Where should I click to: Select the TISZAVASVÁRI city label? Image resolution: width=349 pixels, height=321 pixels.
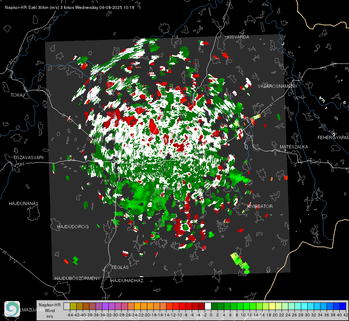(28, 158)
